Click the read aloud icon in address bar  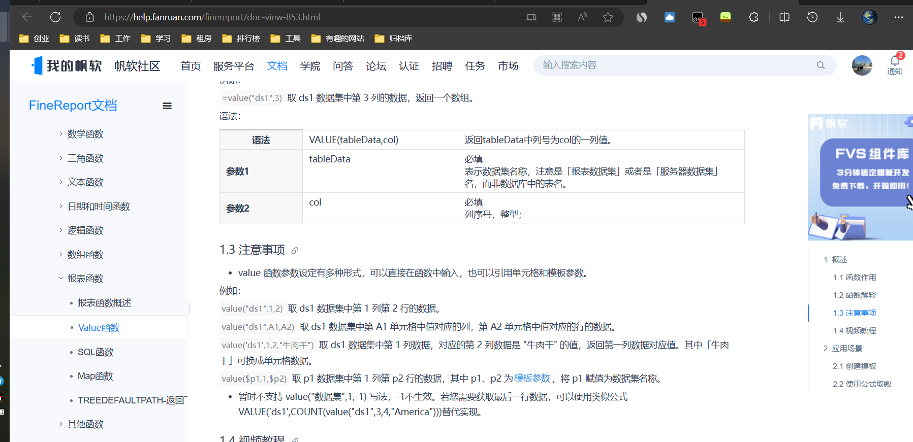(x=583, y=17)
